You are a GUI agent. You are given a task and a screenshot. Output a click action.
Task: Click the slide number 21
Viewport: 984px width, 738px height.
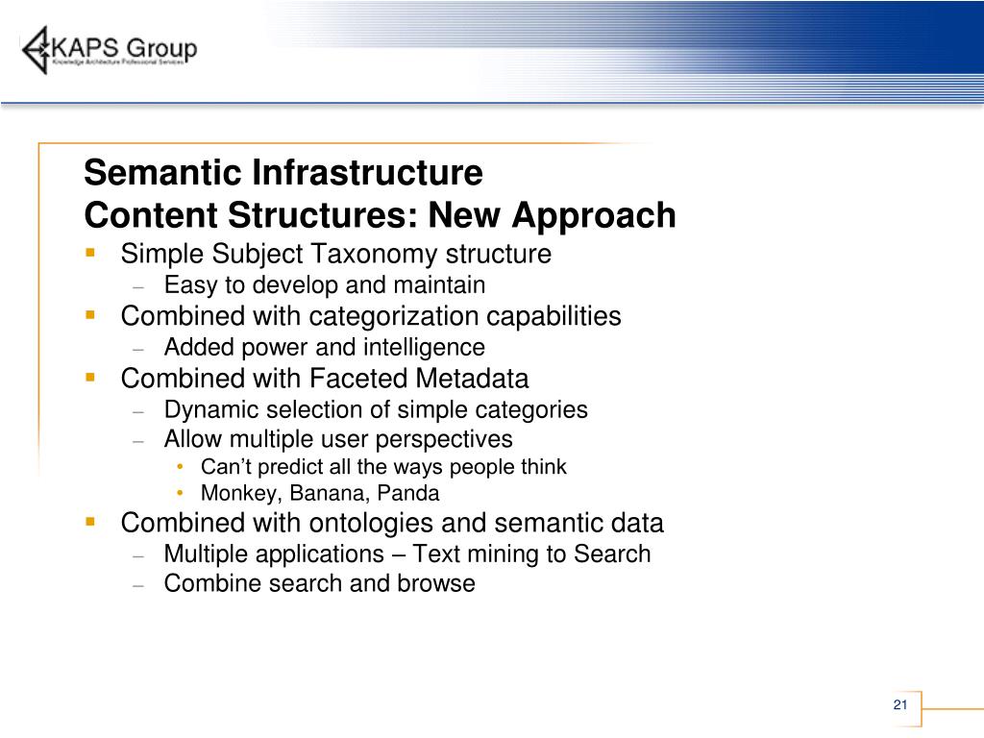click(x=900, y=704)
